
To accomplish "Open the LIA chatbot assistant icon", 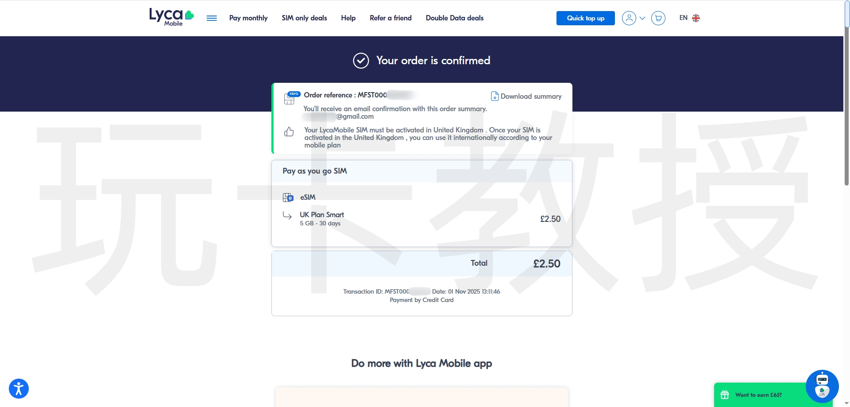I will (x=822, y=386).
